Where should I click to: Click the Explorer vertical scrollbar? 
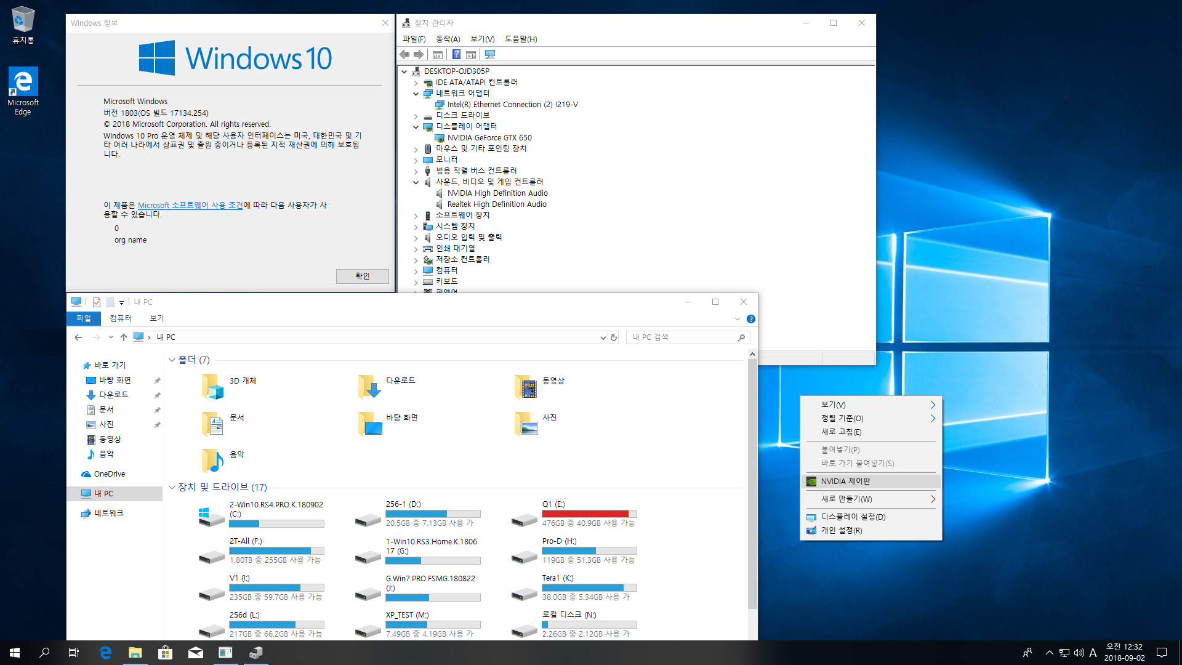click(752, 483)
